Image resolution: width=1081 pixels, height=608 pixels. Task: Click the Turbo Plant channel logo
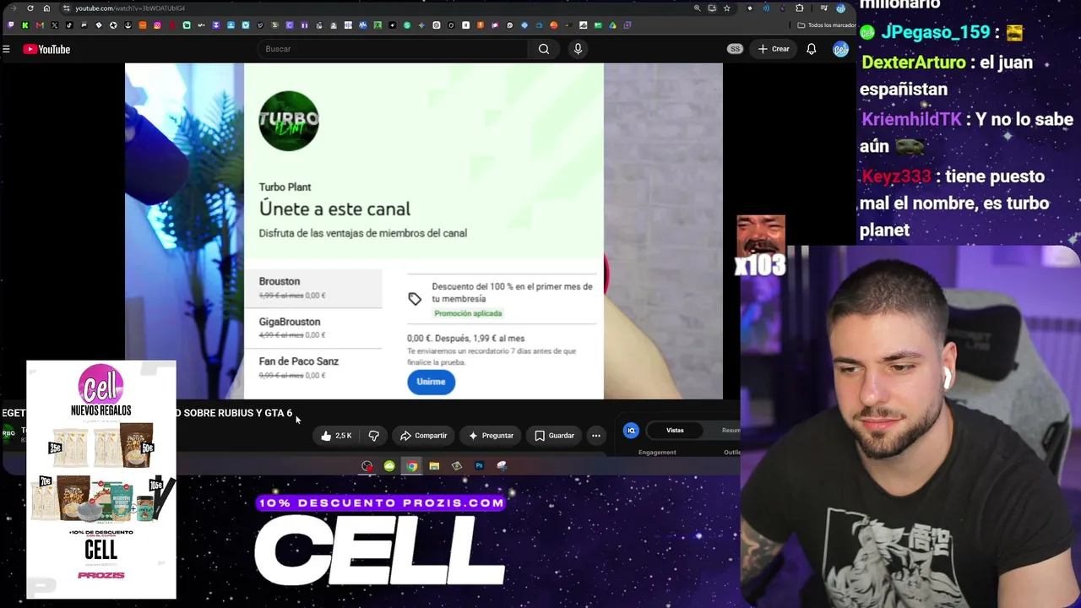pos(289,122)
